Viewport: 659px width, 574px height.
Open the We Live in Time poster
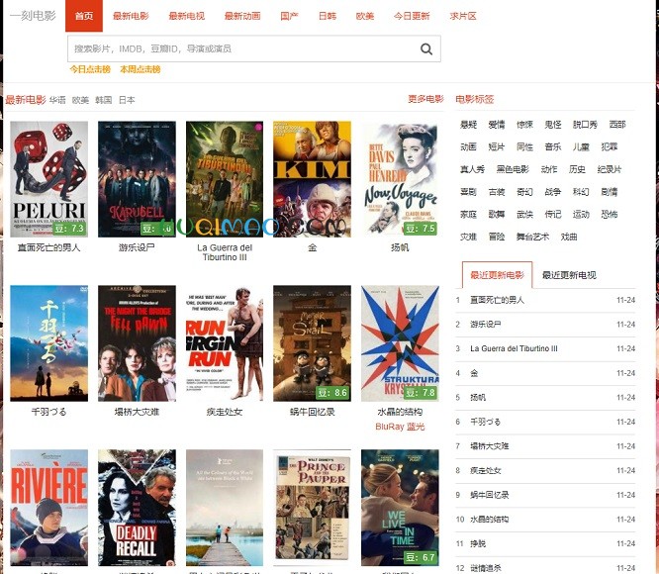[400, 508]
